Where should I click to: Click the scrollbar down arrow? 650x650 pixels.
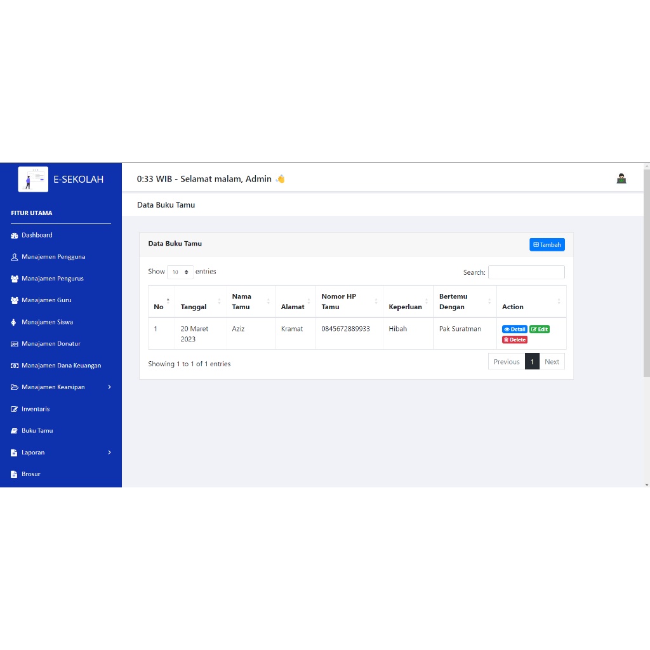point(647,484)
